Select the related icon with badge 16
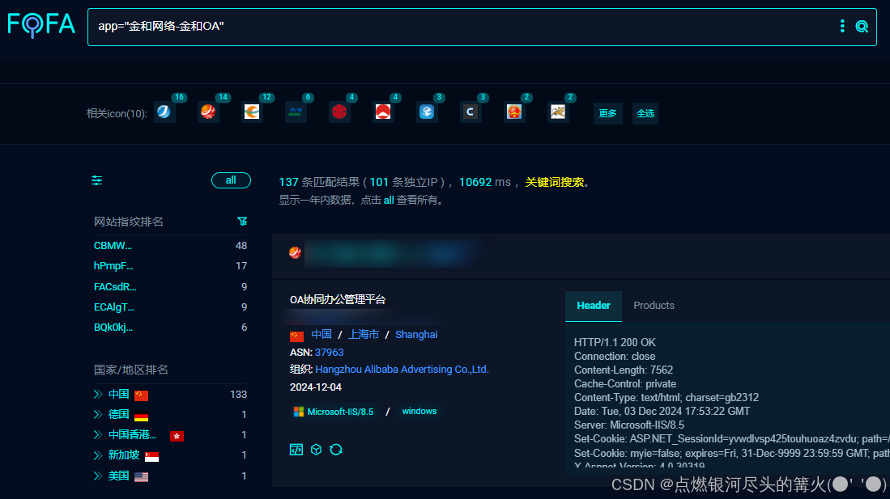 (x=164, y=112)
